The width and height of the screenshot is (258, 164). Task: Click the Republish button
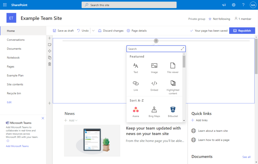click(242, 31)
